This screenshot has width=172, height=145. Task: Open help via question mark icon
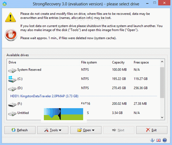165,140
